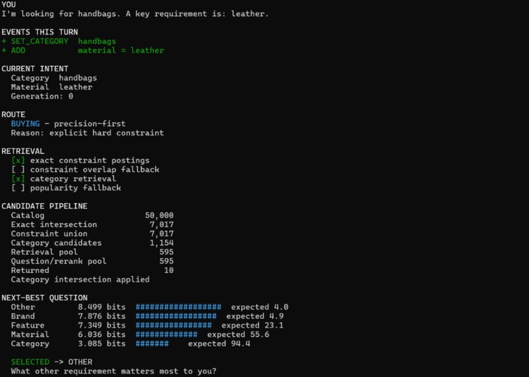This screenshot has width=529, height=377.
Task: Click the 'Retrieval pool' row label
Action: tap(44, 252)
